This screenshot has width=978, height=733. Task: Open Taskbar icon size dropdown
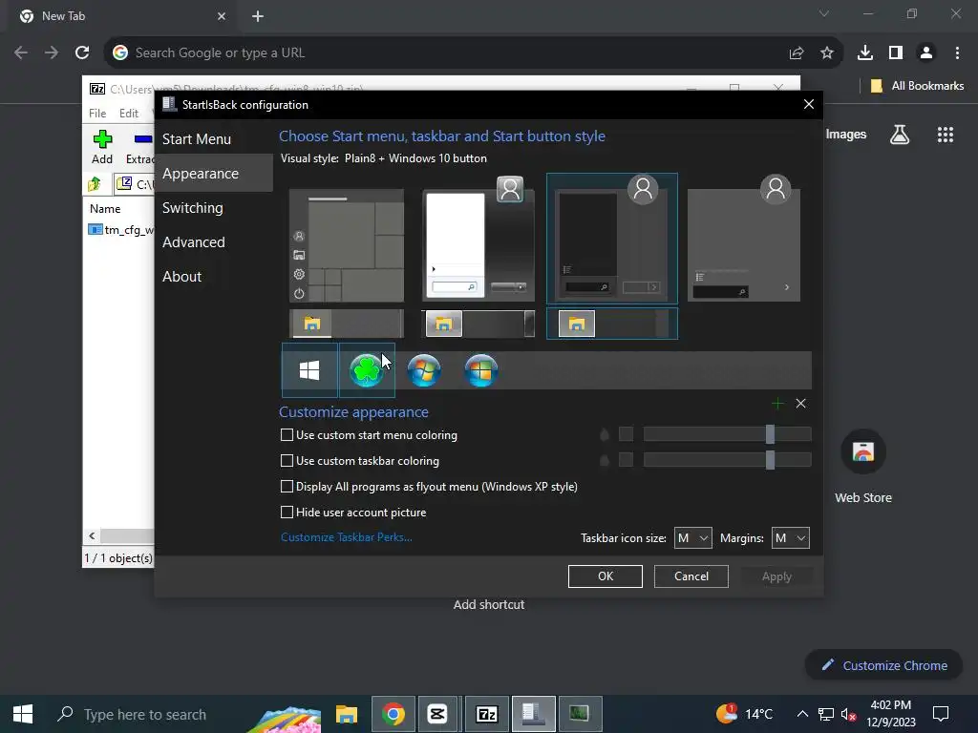tap(693, 538)
